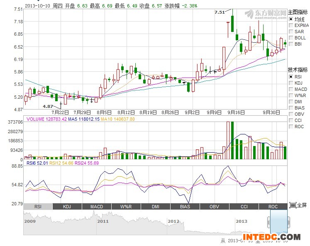Toggle the 均线 main chart checkbox
This screenshot has width=310, height=246.
[291, 19]
